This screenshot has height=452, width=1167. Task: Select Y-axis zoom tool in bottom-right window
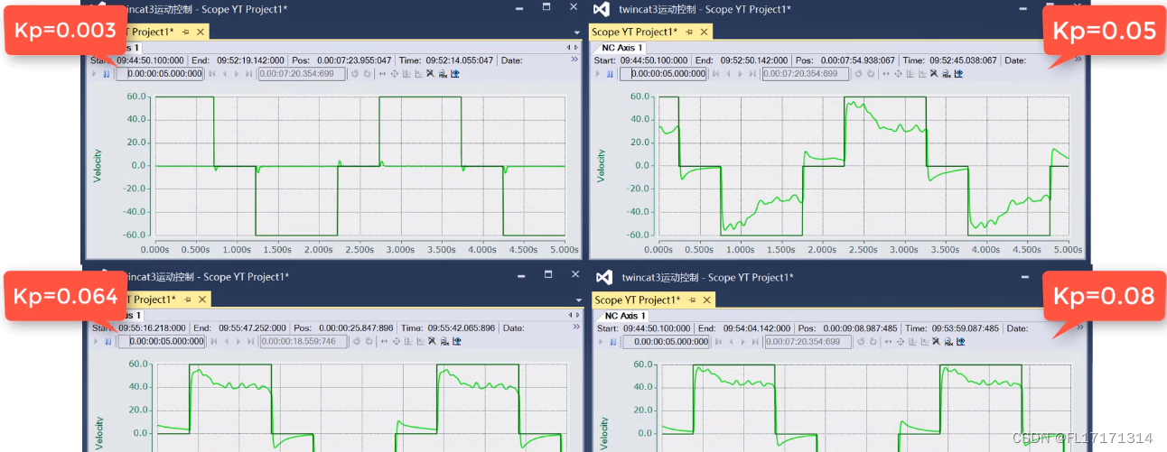(x=924, y=341)
